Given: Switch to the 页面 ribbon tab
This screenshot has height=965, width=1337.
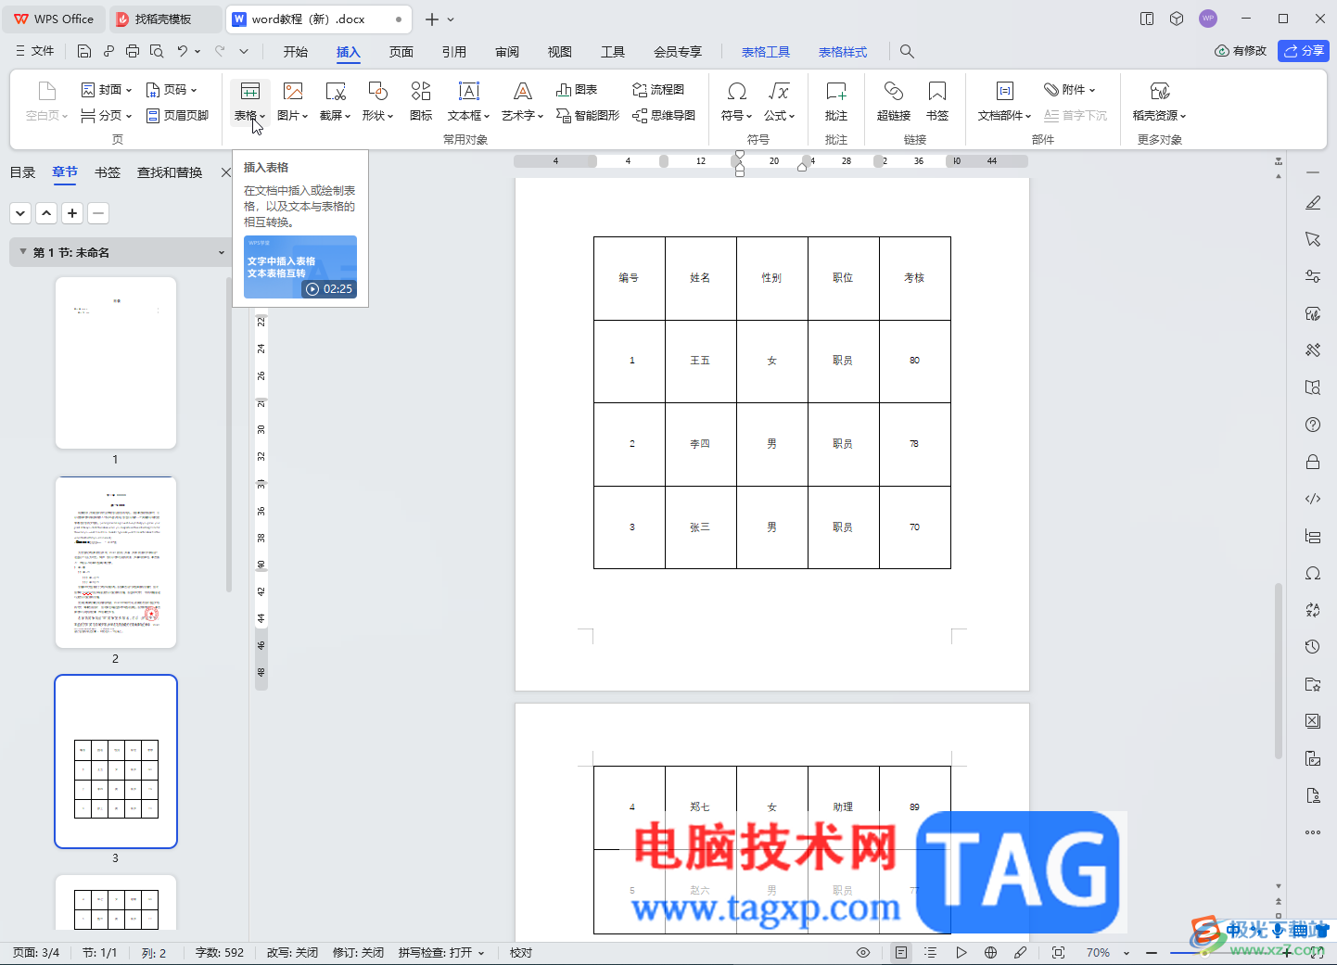Looking at the screenshot, I should [x=401, y=52].
